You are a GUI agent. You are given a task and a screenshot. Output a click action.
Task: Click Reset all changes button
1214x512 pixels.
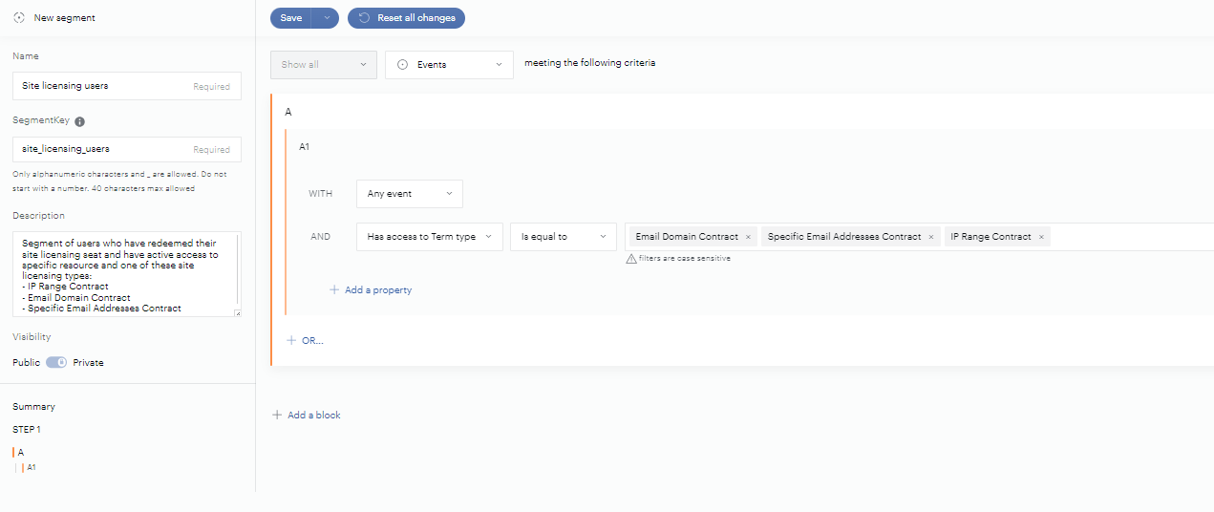(x=406, y=18)
